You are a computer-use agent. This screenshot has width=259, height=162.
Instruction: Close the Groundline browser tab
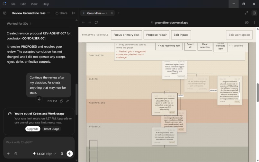(x=112, y=13)
